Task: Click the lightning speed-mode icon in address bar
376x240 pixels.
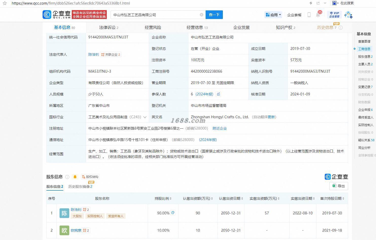Action: point(311,3)
